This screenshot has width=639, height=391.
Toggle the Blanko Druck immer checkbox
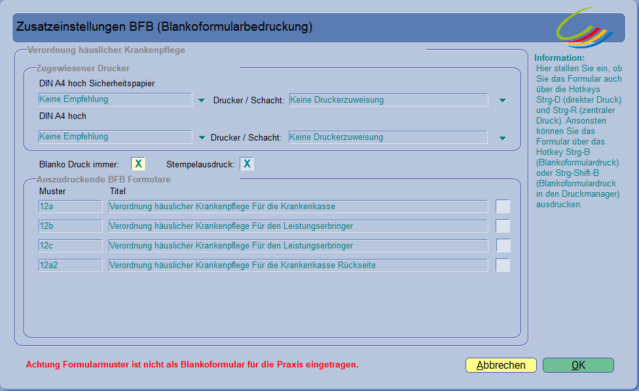point(138,164)
